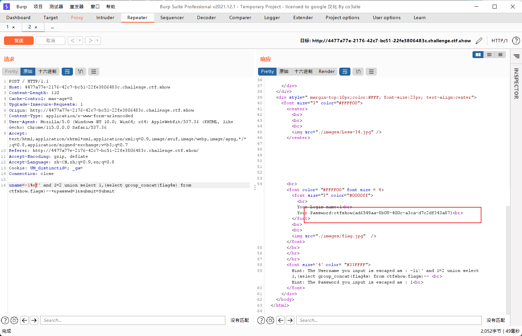Open Learn tab
The image size is (522, 336).
tap(420, 17)
